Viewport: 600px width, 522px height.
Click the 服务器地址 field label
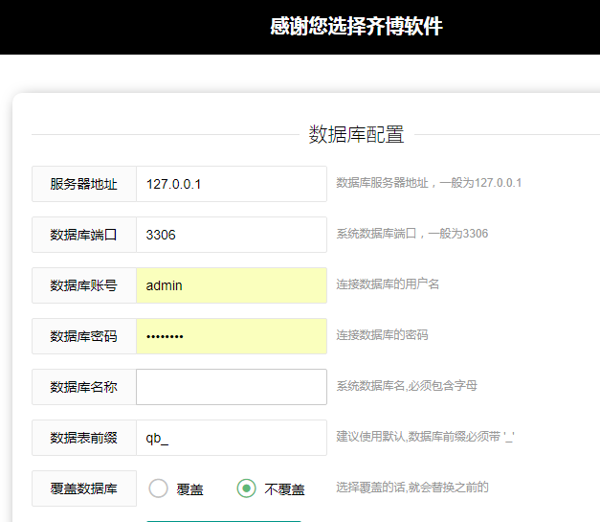pyautogui.click(x=84, y=184)
